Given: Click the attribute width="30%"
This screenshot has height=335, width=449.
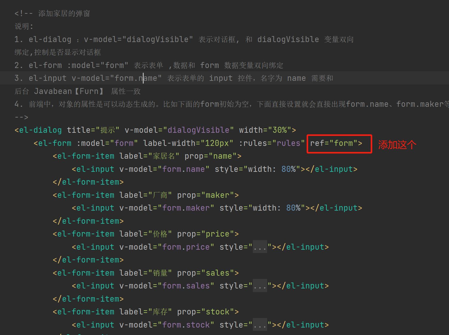Looking at the screenshot, I should coord(265,130).
